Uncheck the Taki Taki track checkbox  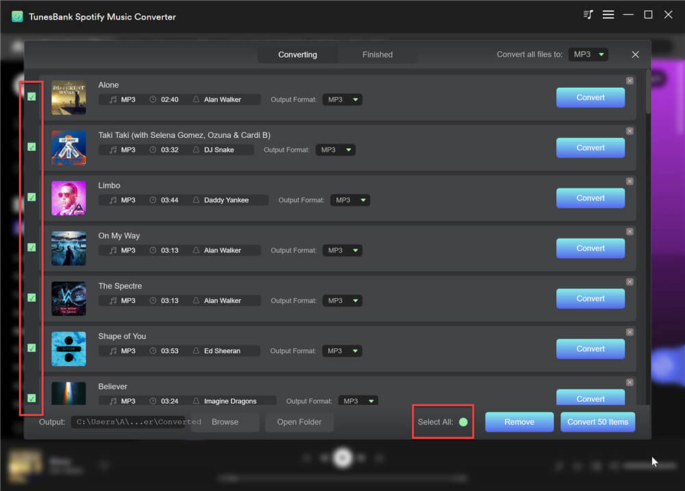[x=32, y=147]
